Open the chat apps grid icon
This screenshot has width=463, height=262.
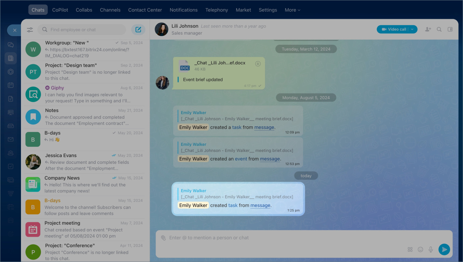(x=410, y=249)
